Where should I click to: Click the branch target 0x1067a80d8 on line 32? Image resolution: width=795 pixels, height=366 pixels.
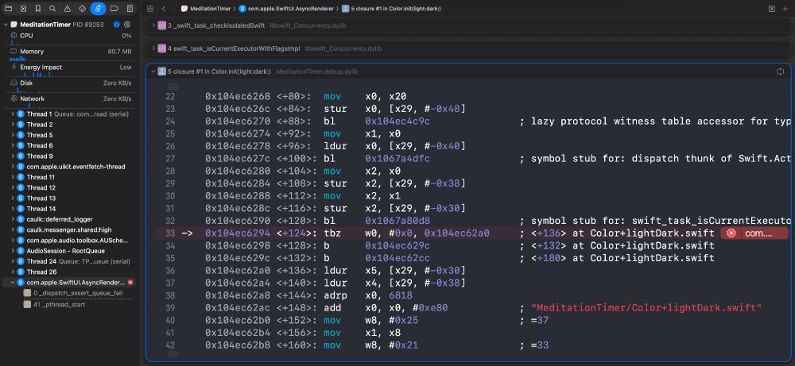(397, 222)
